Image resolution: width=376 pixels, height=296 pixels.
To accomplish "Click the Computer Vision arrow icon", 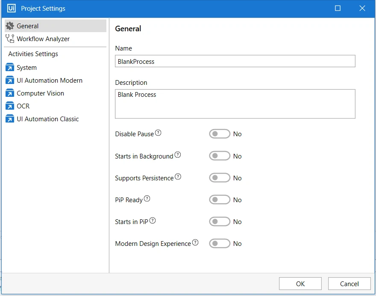I will 10,93.
